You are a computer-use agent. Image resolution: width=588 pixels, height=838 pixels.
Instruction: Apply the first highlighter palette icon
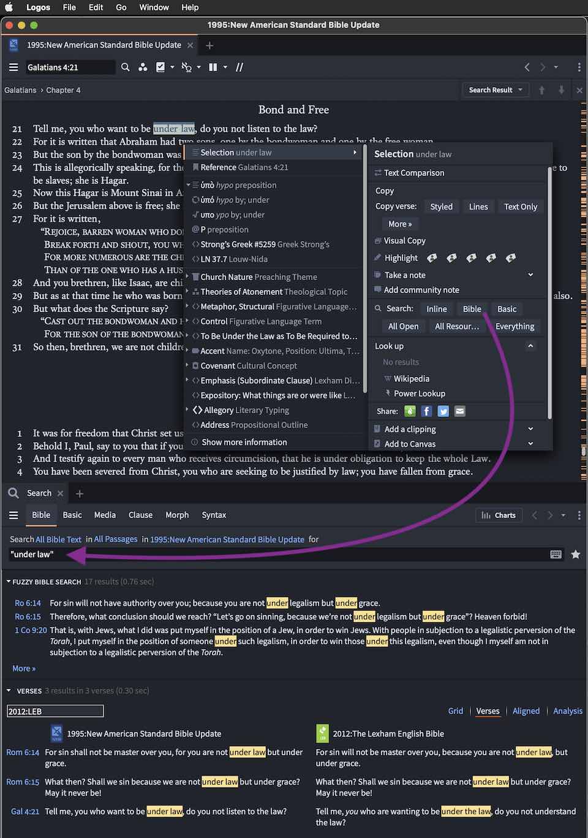pyautogui.click(x=432, y=258)
